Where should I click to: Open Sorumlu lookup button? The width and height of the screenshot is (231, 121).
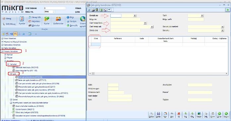[222, 30]
